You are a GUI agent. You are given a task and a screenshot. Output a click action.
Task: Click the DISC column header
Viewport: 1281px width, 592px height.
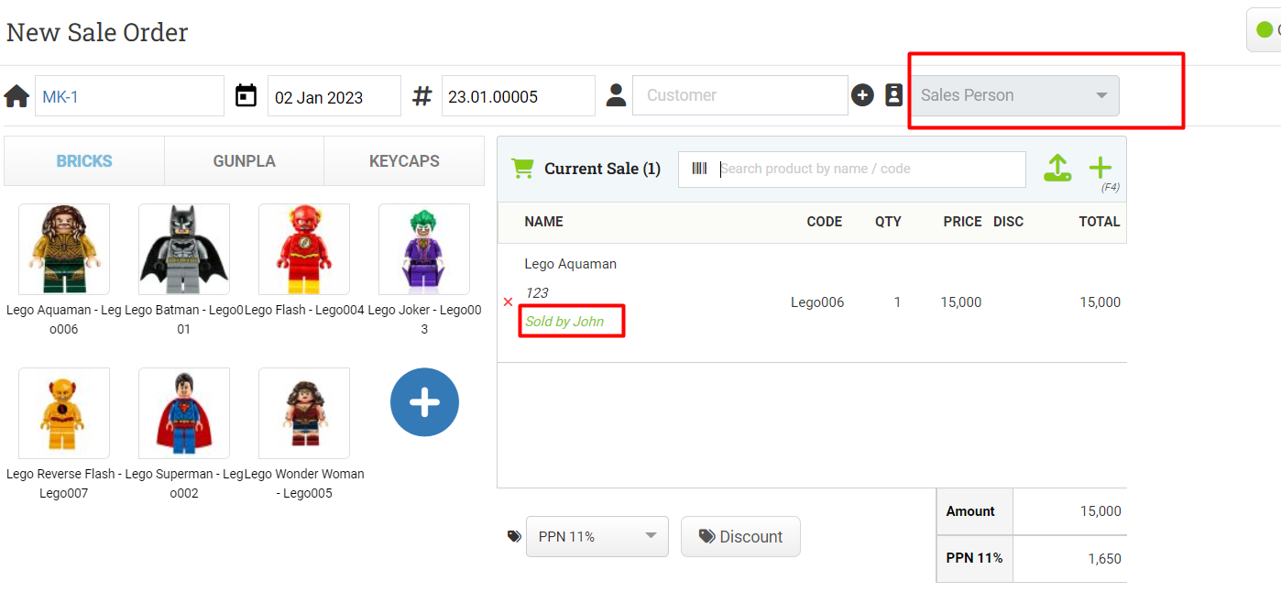pyautogui.click(x=1009, y=222)
